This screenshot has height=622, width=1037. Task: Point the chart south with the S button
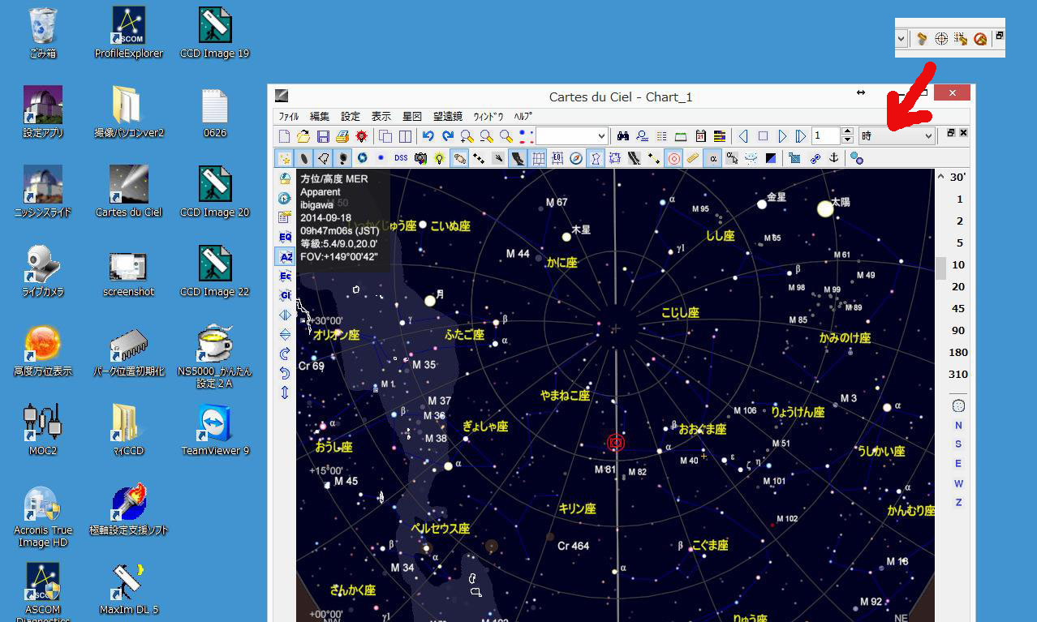pos(958,444)
